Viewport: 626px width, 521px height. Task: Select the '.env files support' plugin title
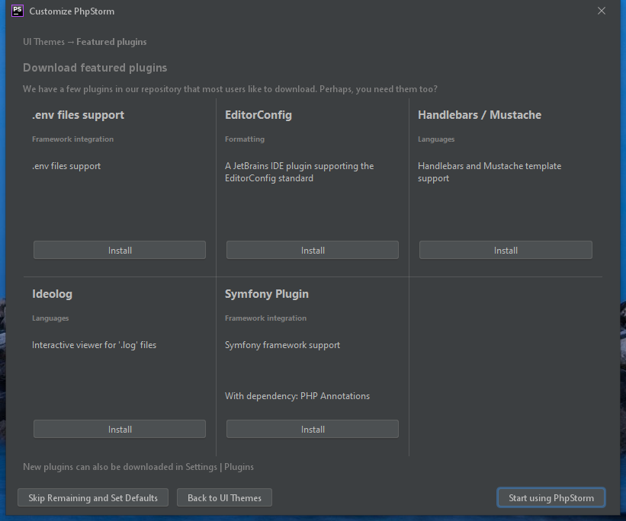(x=79, y=115)
